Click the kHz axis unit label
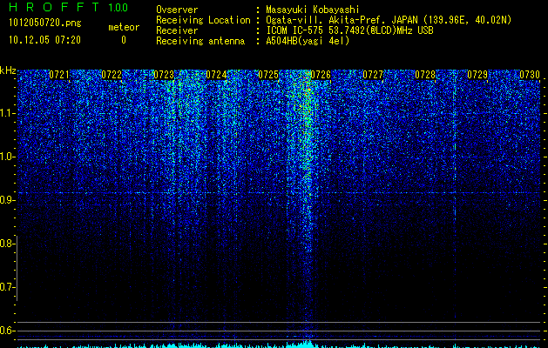The height and width of the screenshot is (348, 548). click(x=8, y=70)
